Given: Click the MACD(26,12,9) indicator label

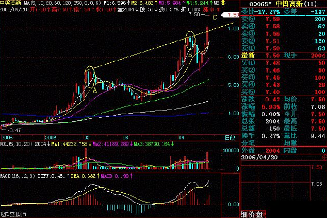Looking at the screenshot, I should pyautogui.click(x=18, y=176).
